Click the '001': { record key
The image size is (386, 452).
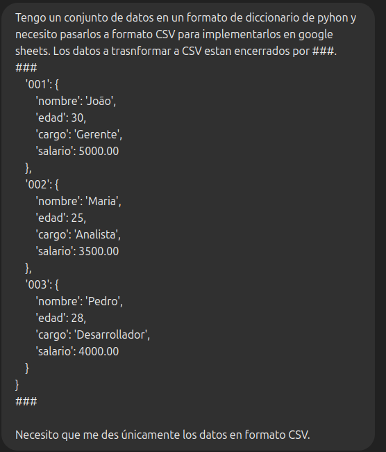tap(42, 84)
